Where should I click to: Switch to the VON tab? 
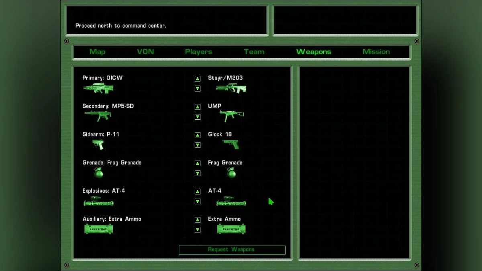(145, 51)
